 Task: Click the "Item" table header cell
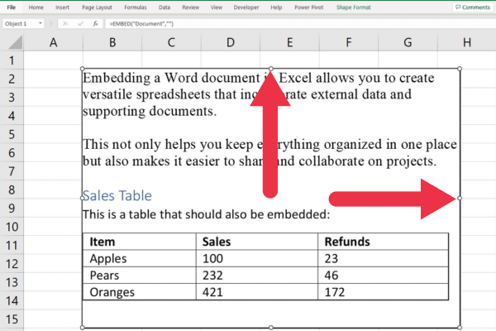point(140,242)
